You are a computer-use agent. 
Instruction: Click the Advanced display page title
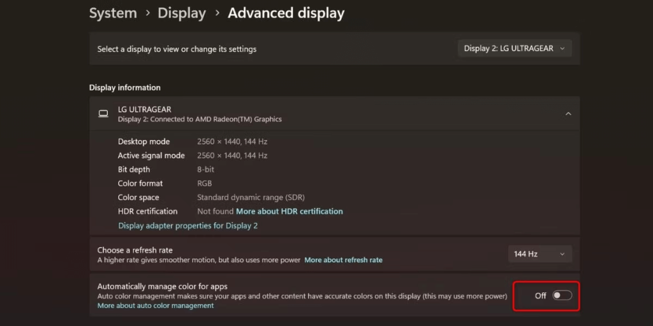coord(286,13)
